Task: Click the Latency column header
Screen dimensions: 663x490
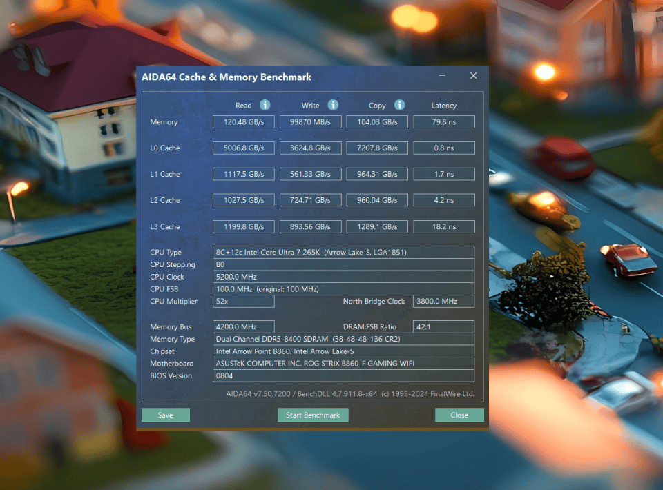Action: pos(444,106)
